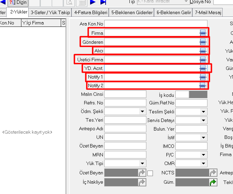The image size is (233, 194).
Task: Open the Üretici Firma lookup icon
Action: pyautogui.click(x=203, y=60)
